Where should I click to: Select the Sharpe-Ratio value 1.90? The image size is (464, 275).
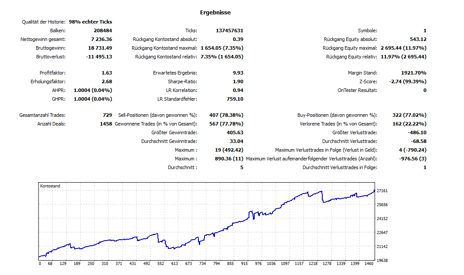point(238,81)
